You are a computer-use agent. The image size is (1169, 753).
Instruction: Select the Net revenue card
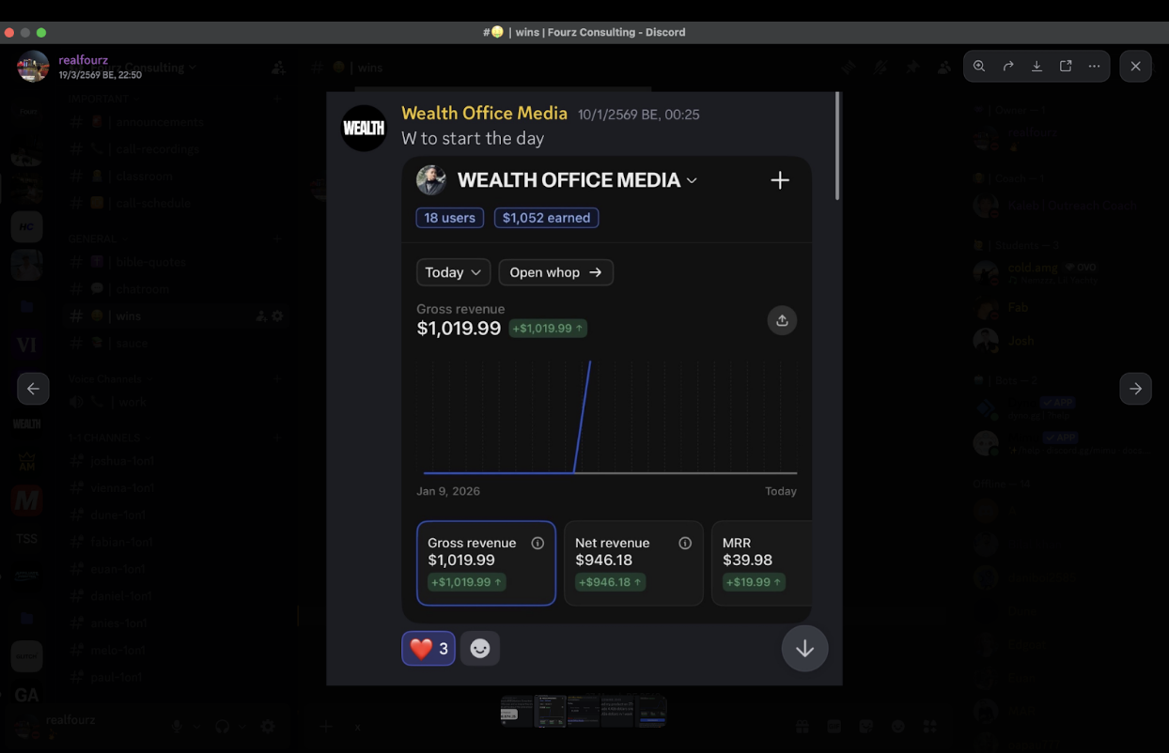pyautogui.click(x=633, y=562)
